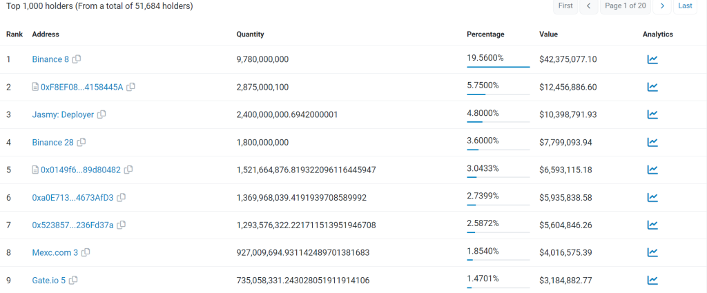Click the Page 1 of 20 indicator
The width and height of the screenshot is (707, 293).
click(x=626, y=6)
